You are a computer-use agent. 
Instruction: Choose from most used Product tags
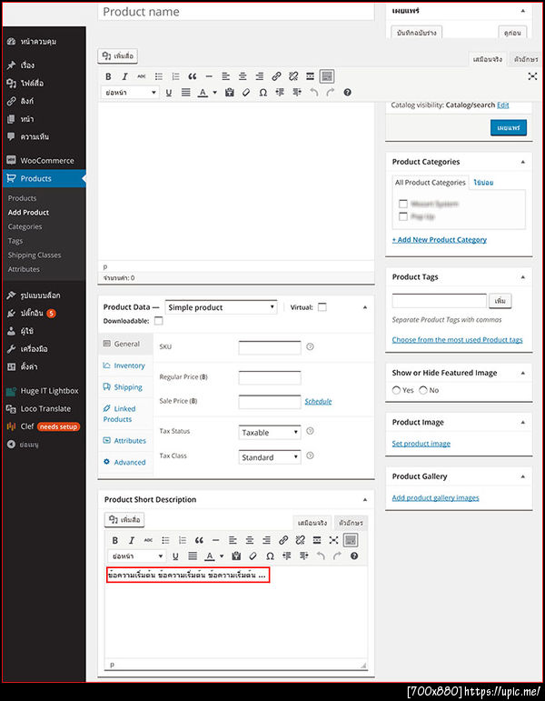click(x=457, y=340)
